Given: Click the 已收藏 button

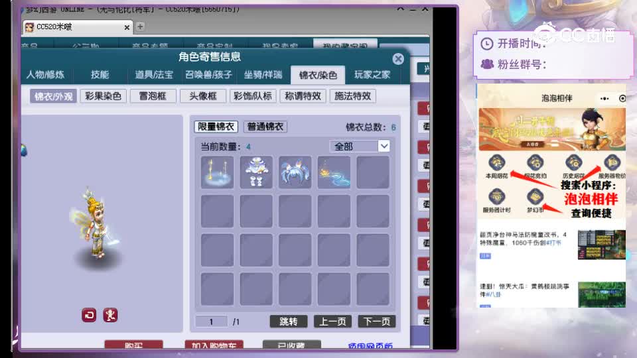Looking at the screenshot, I should tap(292, 344).
